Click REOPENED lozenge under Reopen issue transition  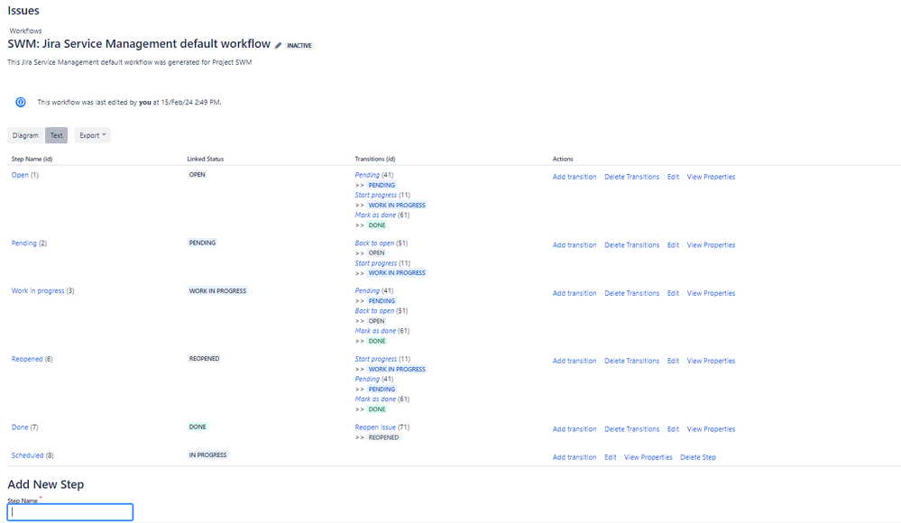pos(384,438)
